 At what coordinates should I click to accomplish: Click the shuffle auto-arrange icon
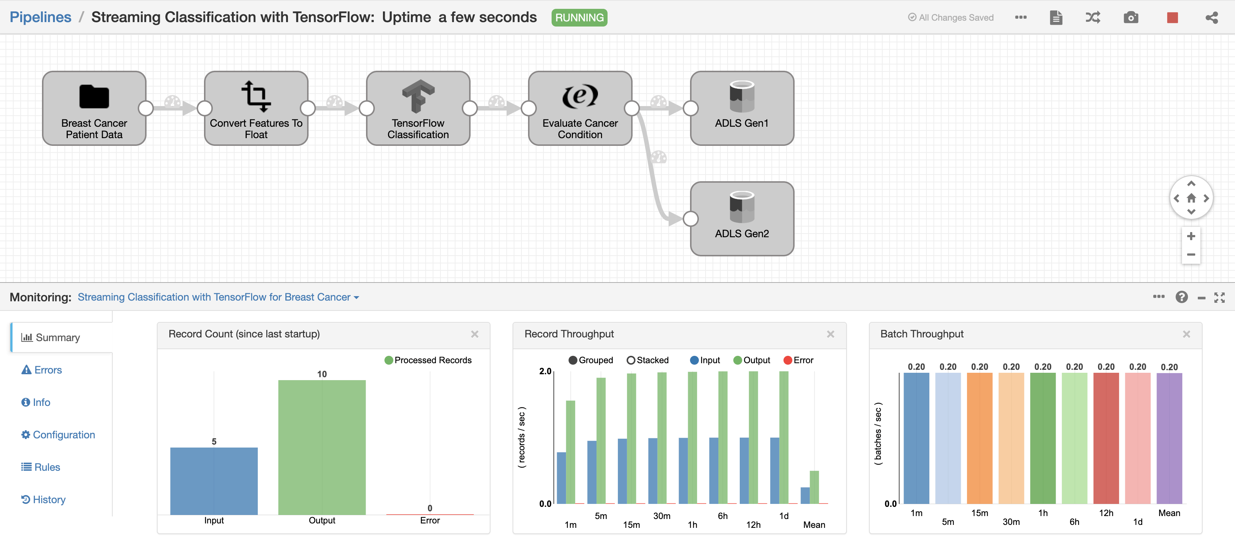[x=1092, y=18]
